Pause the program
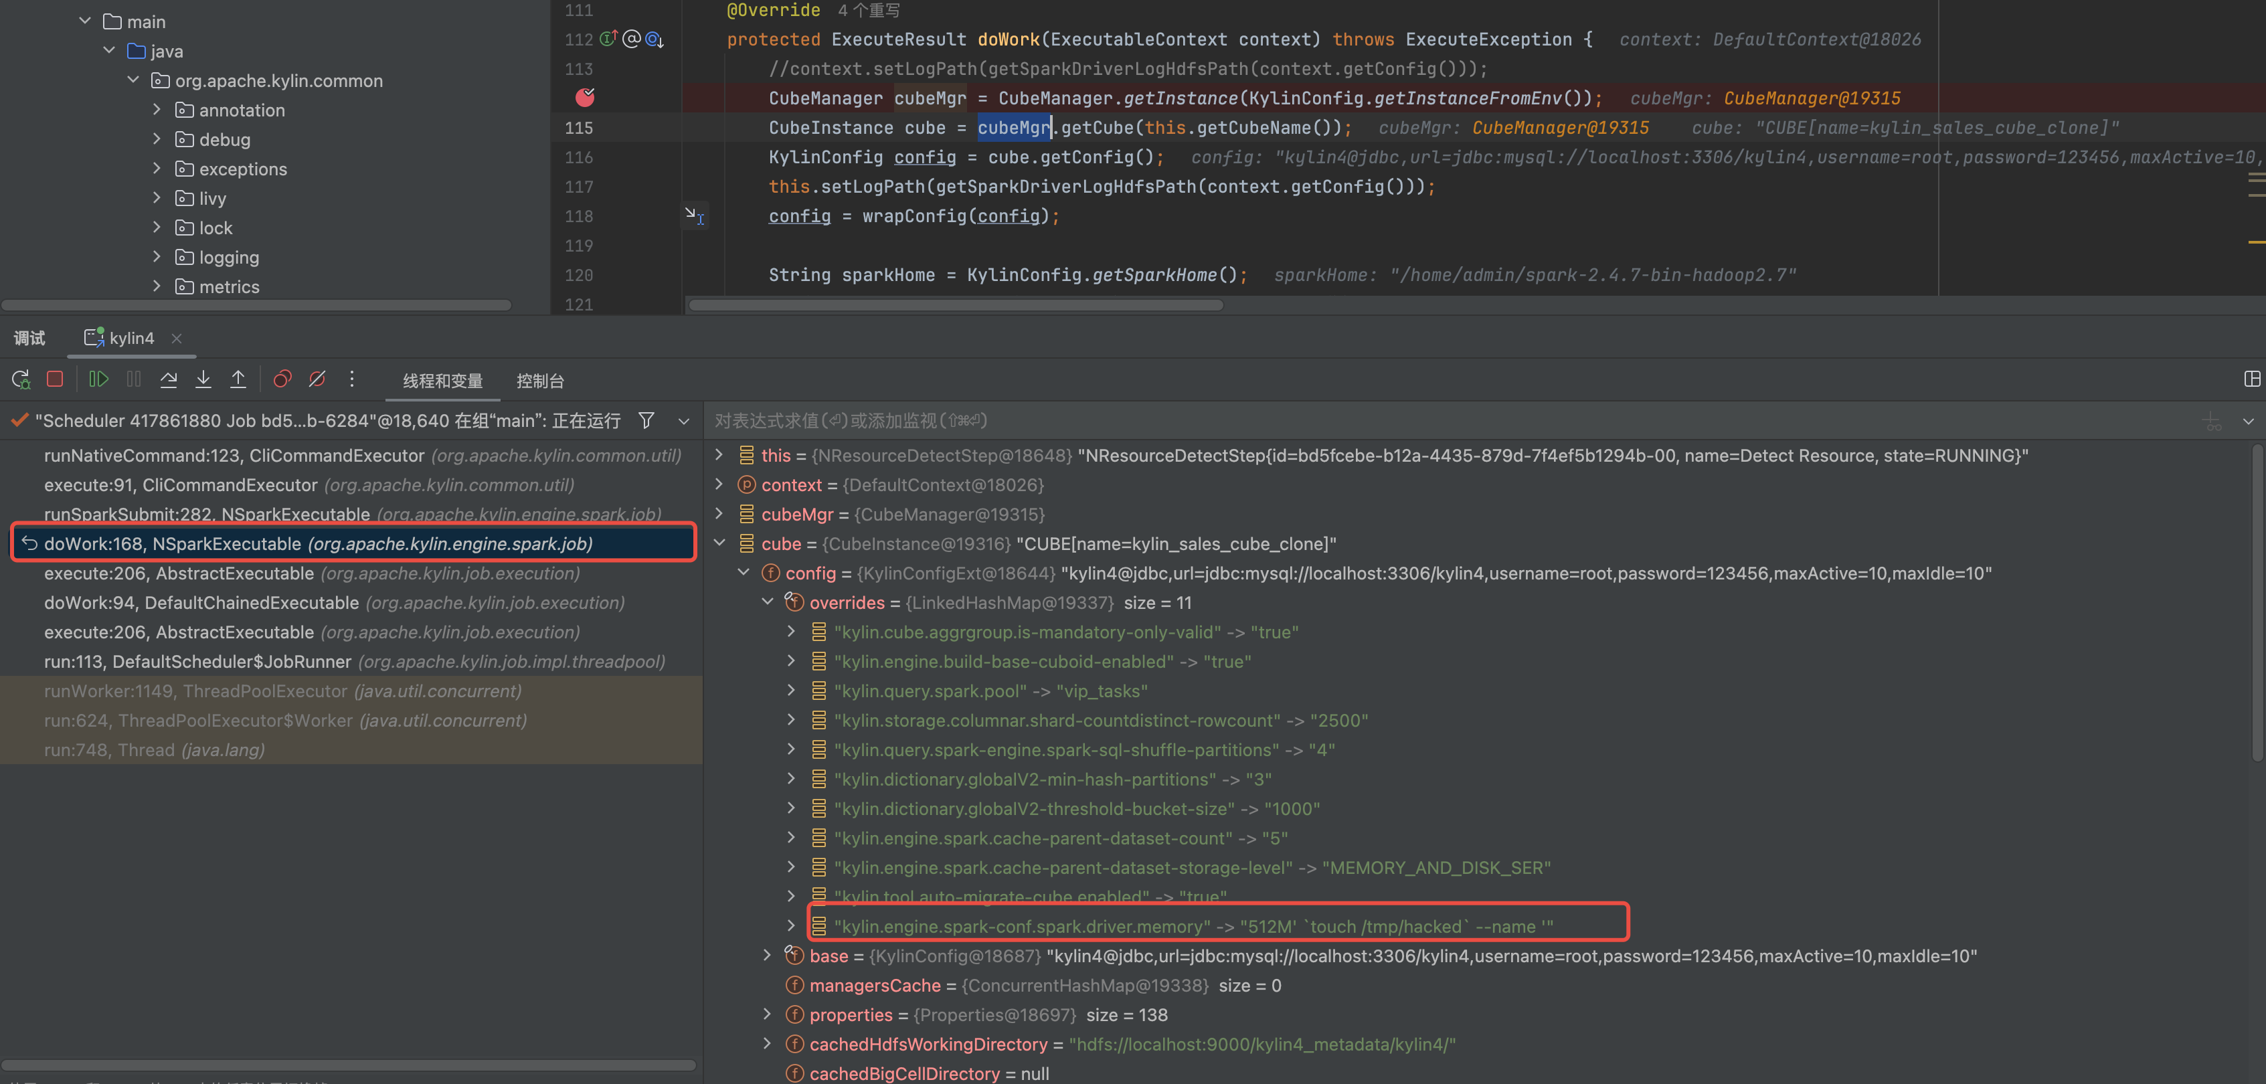The width and height of the screenshot is (2266, 1084). pos(134,379)
